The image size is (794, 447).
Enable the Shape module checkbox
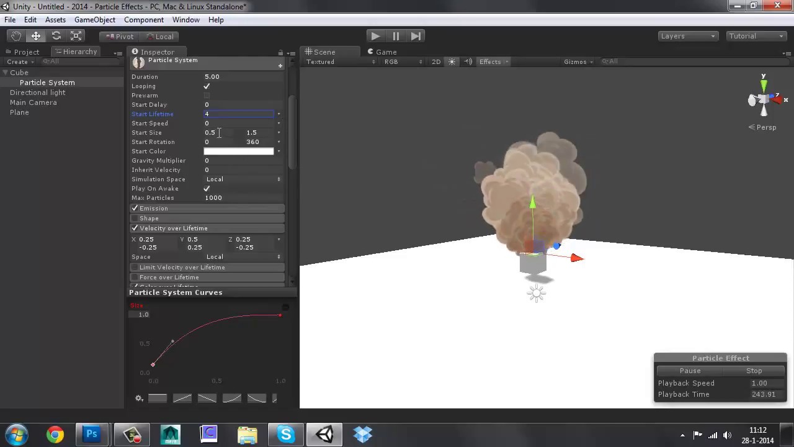tap(135, 219)
